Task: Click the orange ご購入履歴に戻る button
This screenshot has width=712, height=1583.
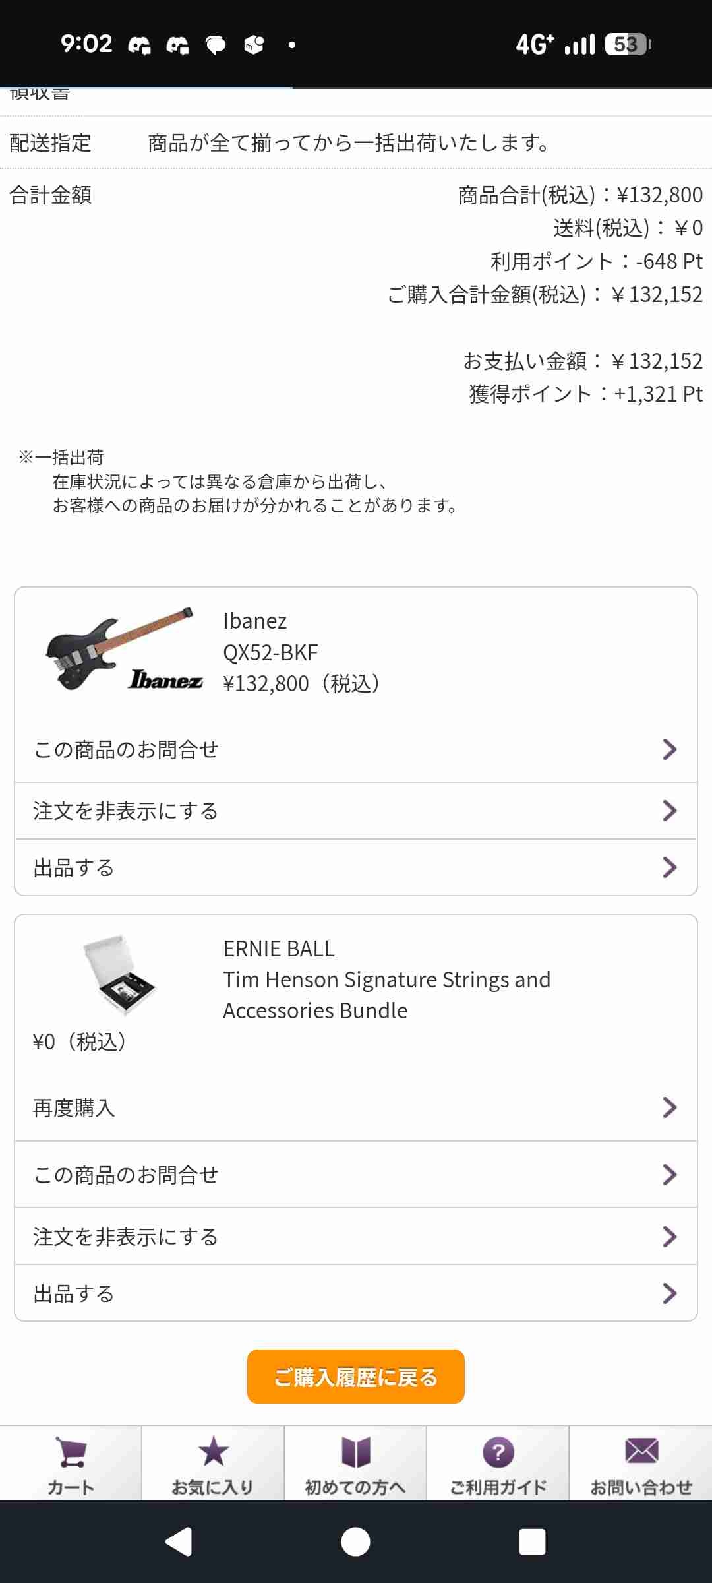Action: pyautogui.click(x=356, y=1377)
